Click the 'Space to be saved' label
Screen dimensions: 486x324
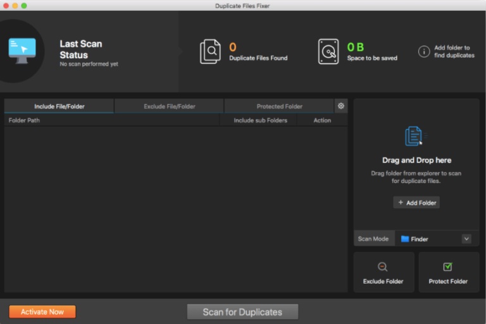(x=372, y=58)
